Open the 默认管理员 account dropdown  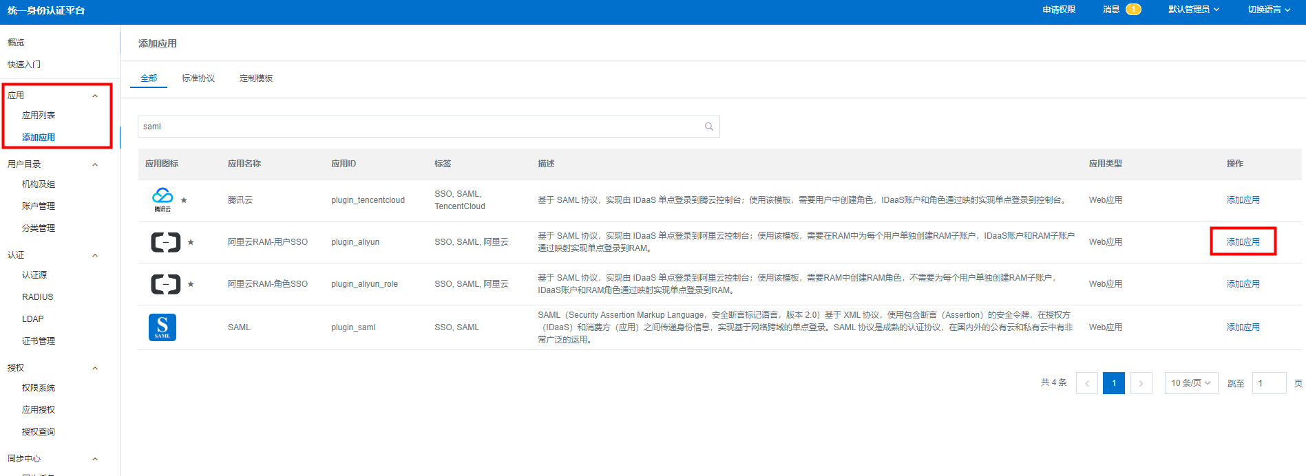(x=1193, y=10)
